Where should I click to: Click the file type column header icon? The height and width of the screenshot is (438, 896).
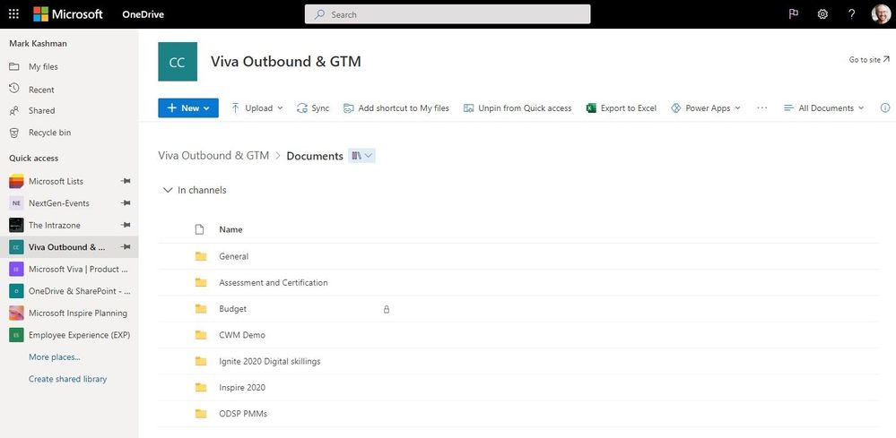[x=199, y=230]
